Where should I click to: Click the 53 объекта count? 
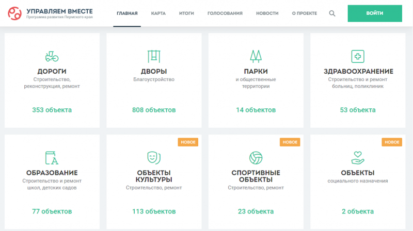click(358, 110)
